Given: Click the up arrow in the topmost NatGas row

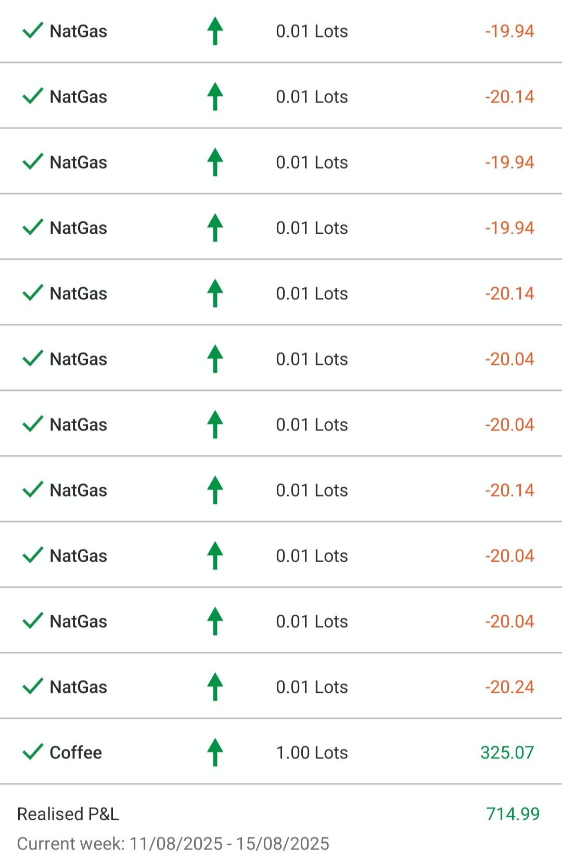Looking at the screenshot, I should (x=215, y=31).
